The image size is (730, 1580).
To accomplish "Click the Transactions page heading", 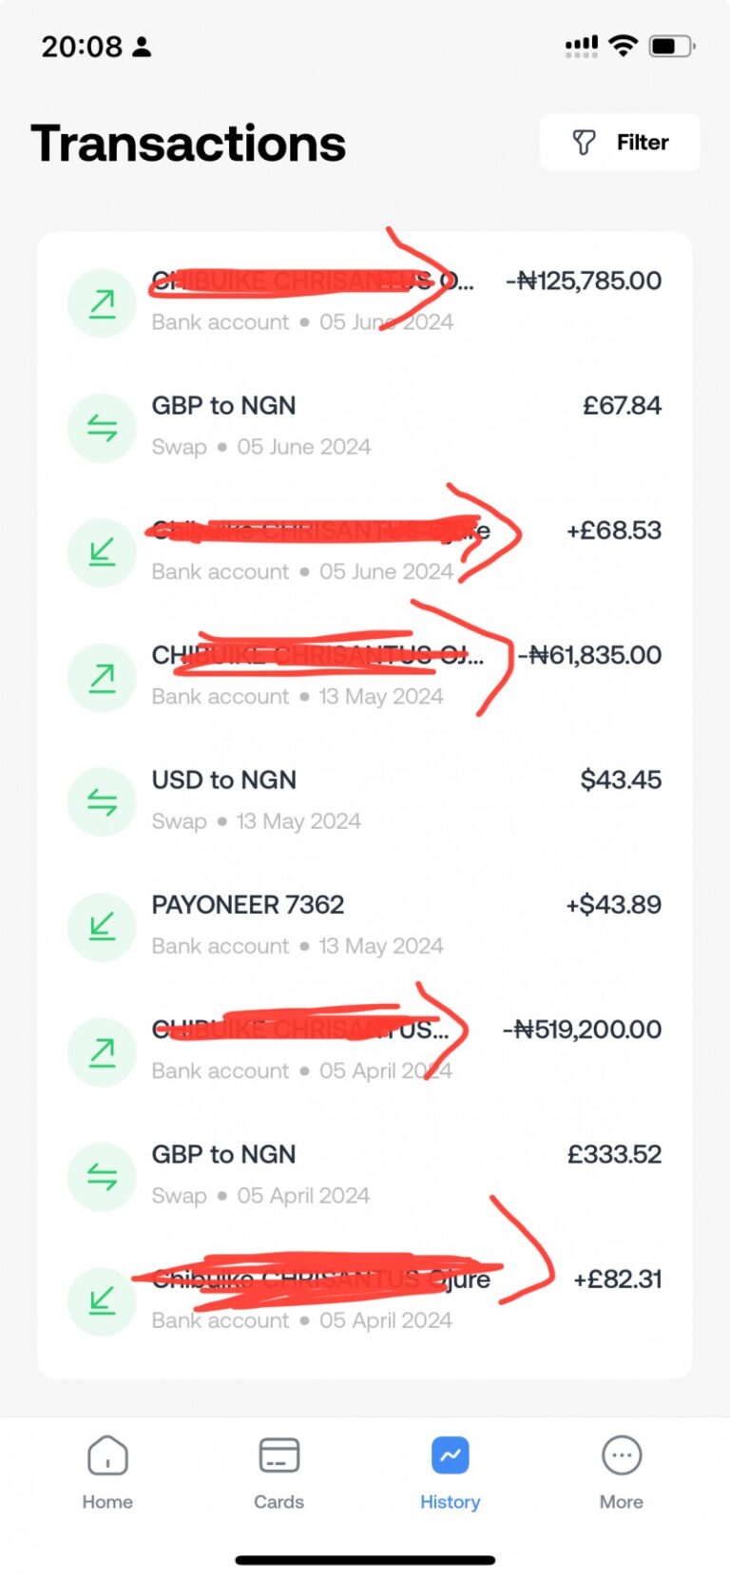I will tap(188, 144).
